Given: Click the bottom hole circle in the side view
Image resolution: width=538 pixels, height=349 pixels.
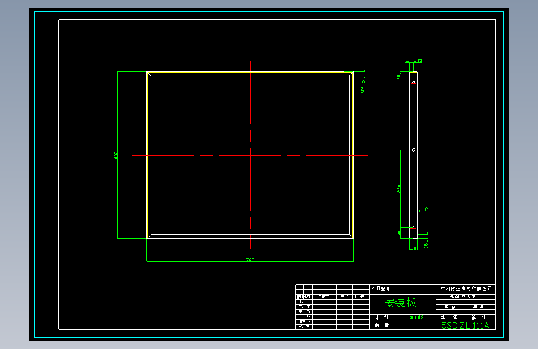Looking at the screenshot, I should [414, 228].
